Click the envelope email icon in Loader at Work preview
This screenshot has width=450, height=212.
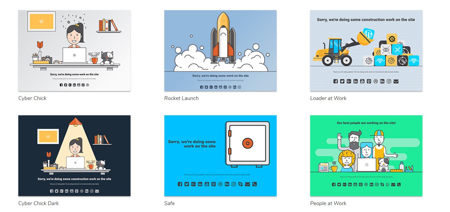(396, 81)
